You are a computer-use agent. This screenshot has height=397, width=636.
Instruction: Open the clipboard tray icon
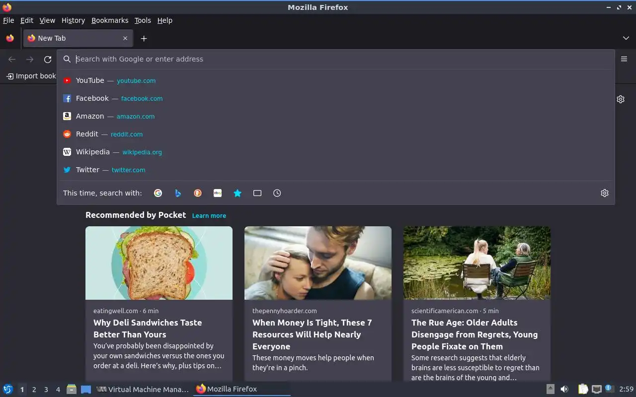[583, 389]
